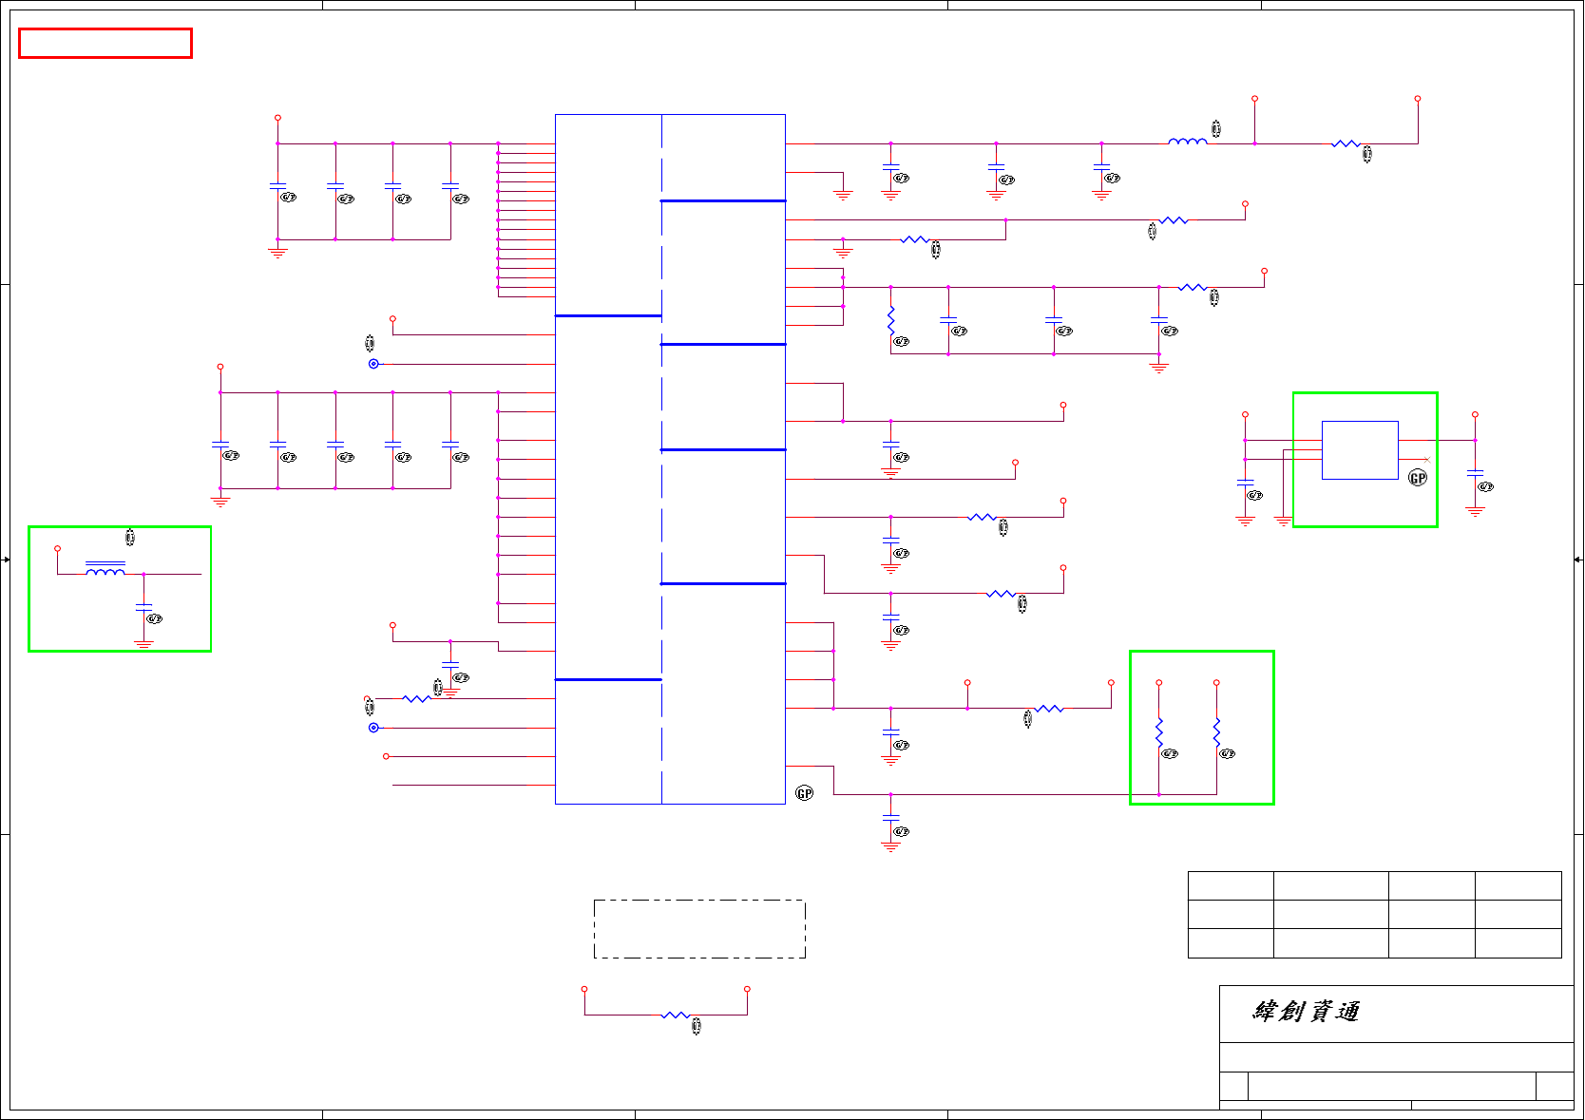Select the resistor below the dashed note box

676,1016
